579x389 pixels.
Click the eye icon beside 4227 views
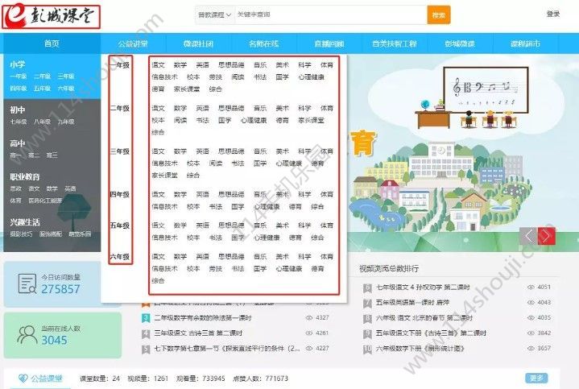click(x=309, y=349)
